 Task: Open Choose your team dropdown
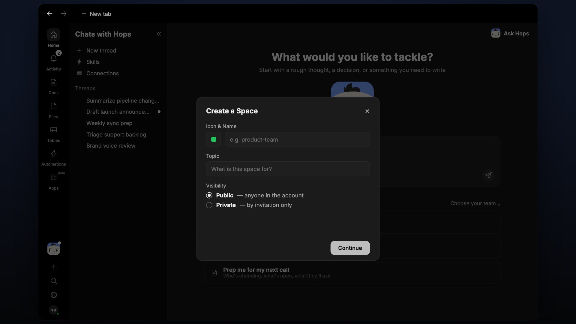point(475,204)
